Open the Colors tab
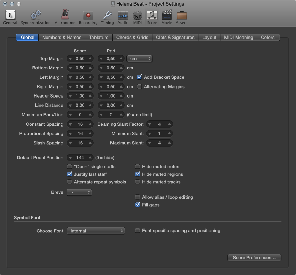 click(x=268, y=37)
